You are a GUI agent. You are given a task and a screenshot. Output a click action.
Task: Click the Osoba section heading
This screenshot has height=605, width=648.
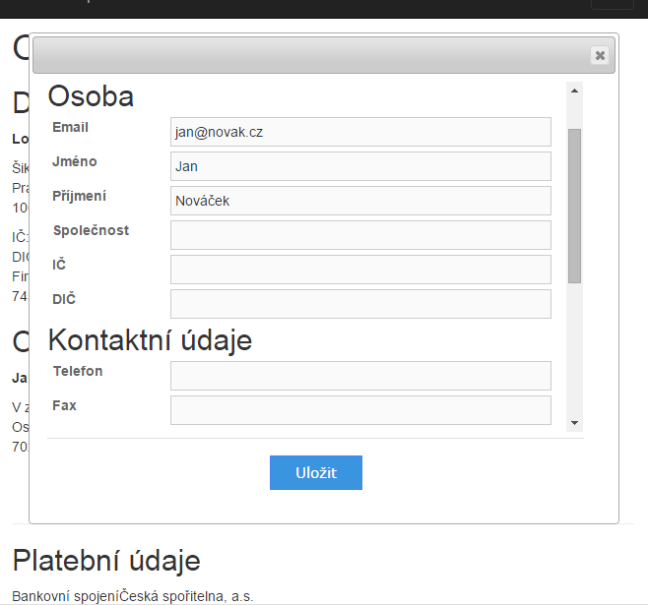pos(91,96)
